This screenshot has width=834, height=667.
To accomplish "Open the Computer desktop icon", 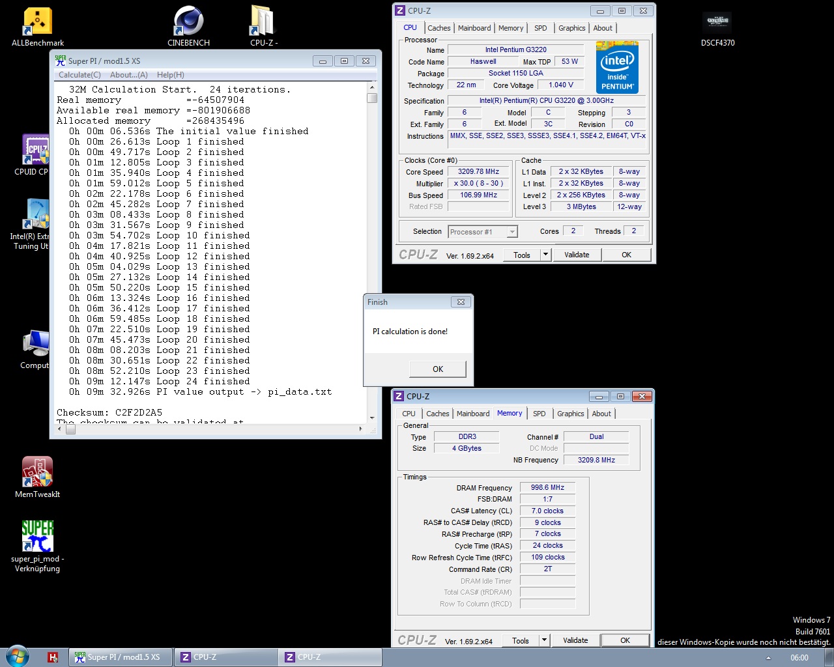I will 35,350.
